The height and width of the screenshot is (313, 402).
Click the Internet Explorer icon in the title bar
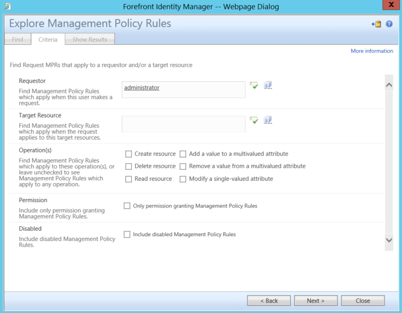[x=7, y=6]
